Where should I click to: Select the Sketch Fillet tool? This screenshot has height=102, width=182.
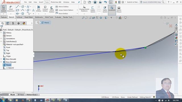point(28,14)
